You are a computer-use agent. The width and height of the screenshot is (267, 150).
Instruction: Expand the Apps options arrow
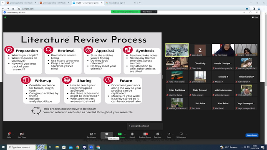pos(173,134)
